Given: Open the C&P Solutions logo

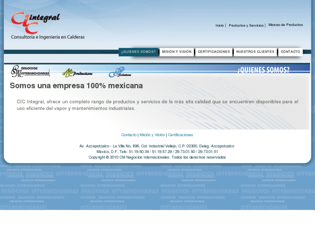Looking at the screenshot, I should click(120, 72).
